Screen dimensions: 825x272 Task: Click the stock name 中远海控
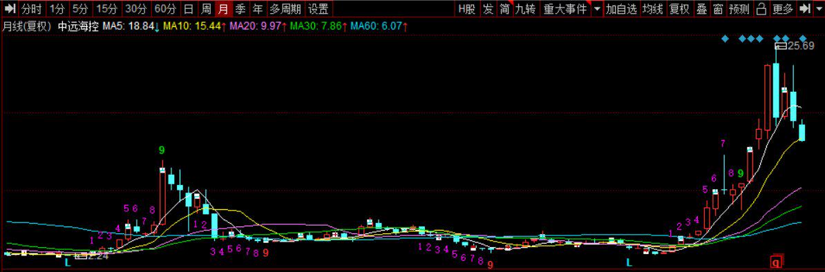click(78, 26)
